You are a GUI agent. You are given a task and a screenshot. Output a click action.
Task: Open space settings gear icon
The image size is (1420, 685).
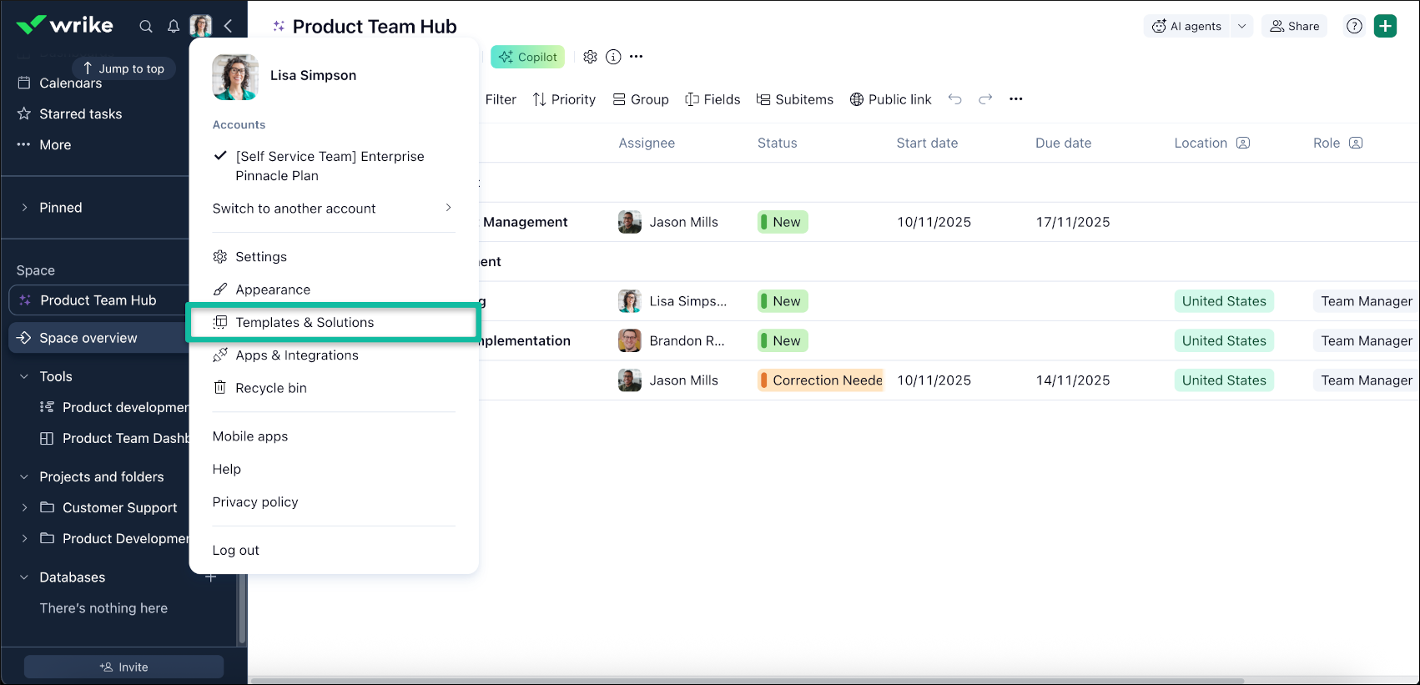(x=590, y=57)
